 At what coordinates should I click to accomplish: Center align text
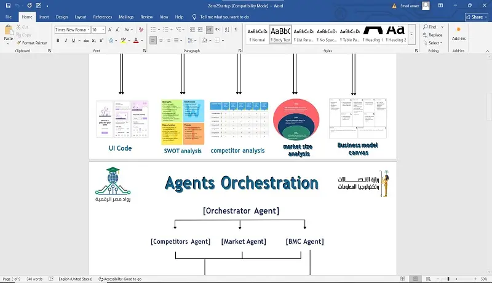click(161, 41)
